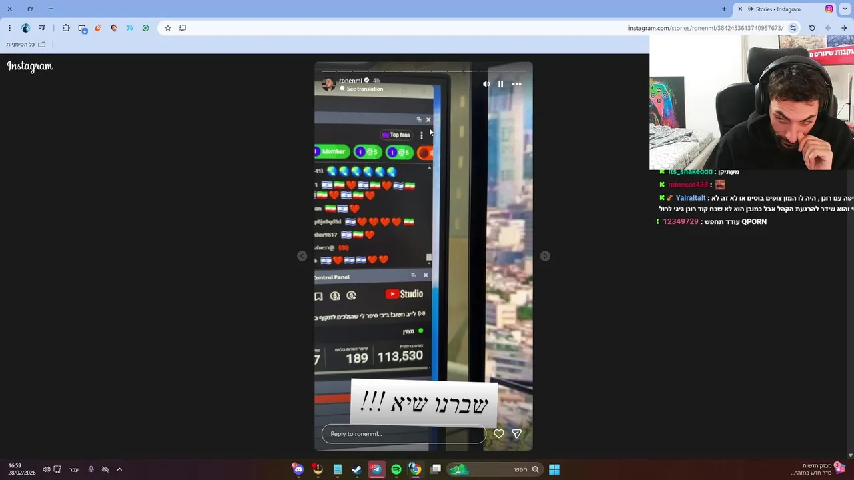Image resolution: width=854 pixels, height=480 pixels.
Task: Click the face avatar extension icon
Action: 114,28
